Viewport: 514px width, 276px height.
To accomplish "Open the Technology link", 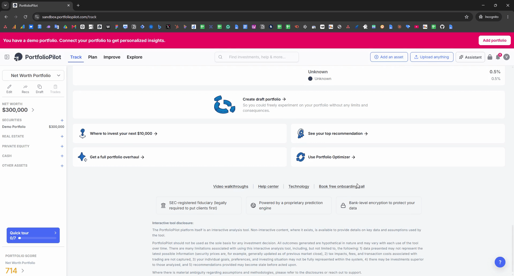I will pos(299,186).
